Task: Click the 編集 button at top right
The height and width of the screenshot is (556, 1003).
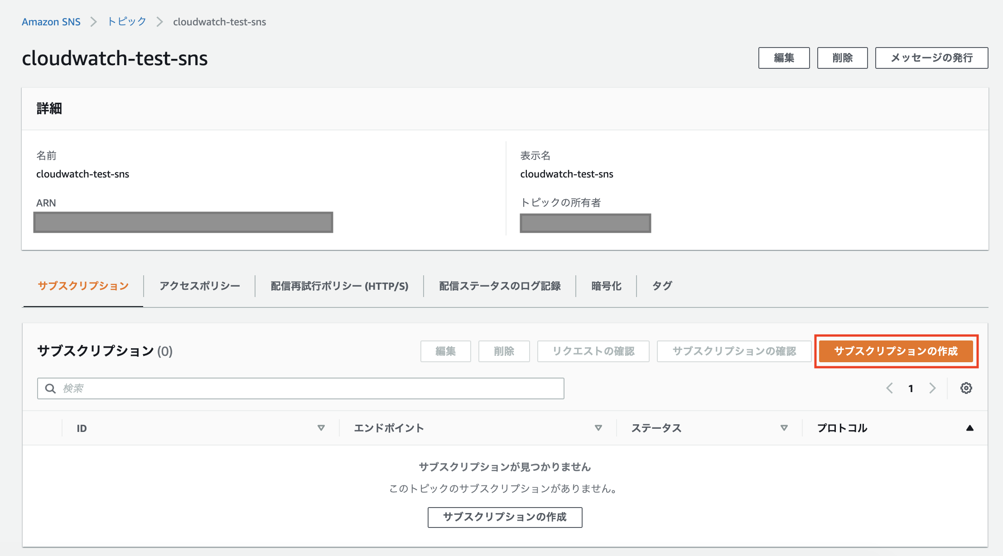Action: pyautogui.click(x=784, y=58)
